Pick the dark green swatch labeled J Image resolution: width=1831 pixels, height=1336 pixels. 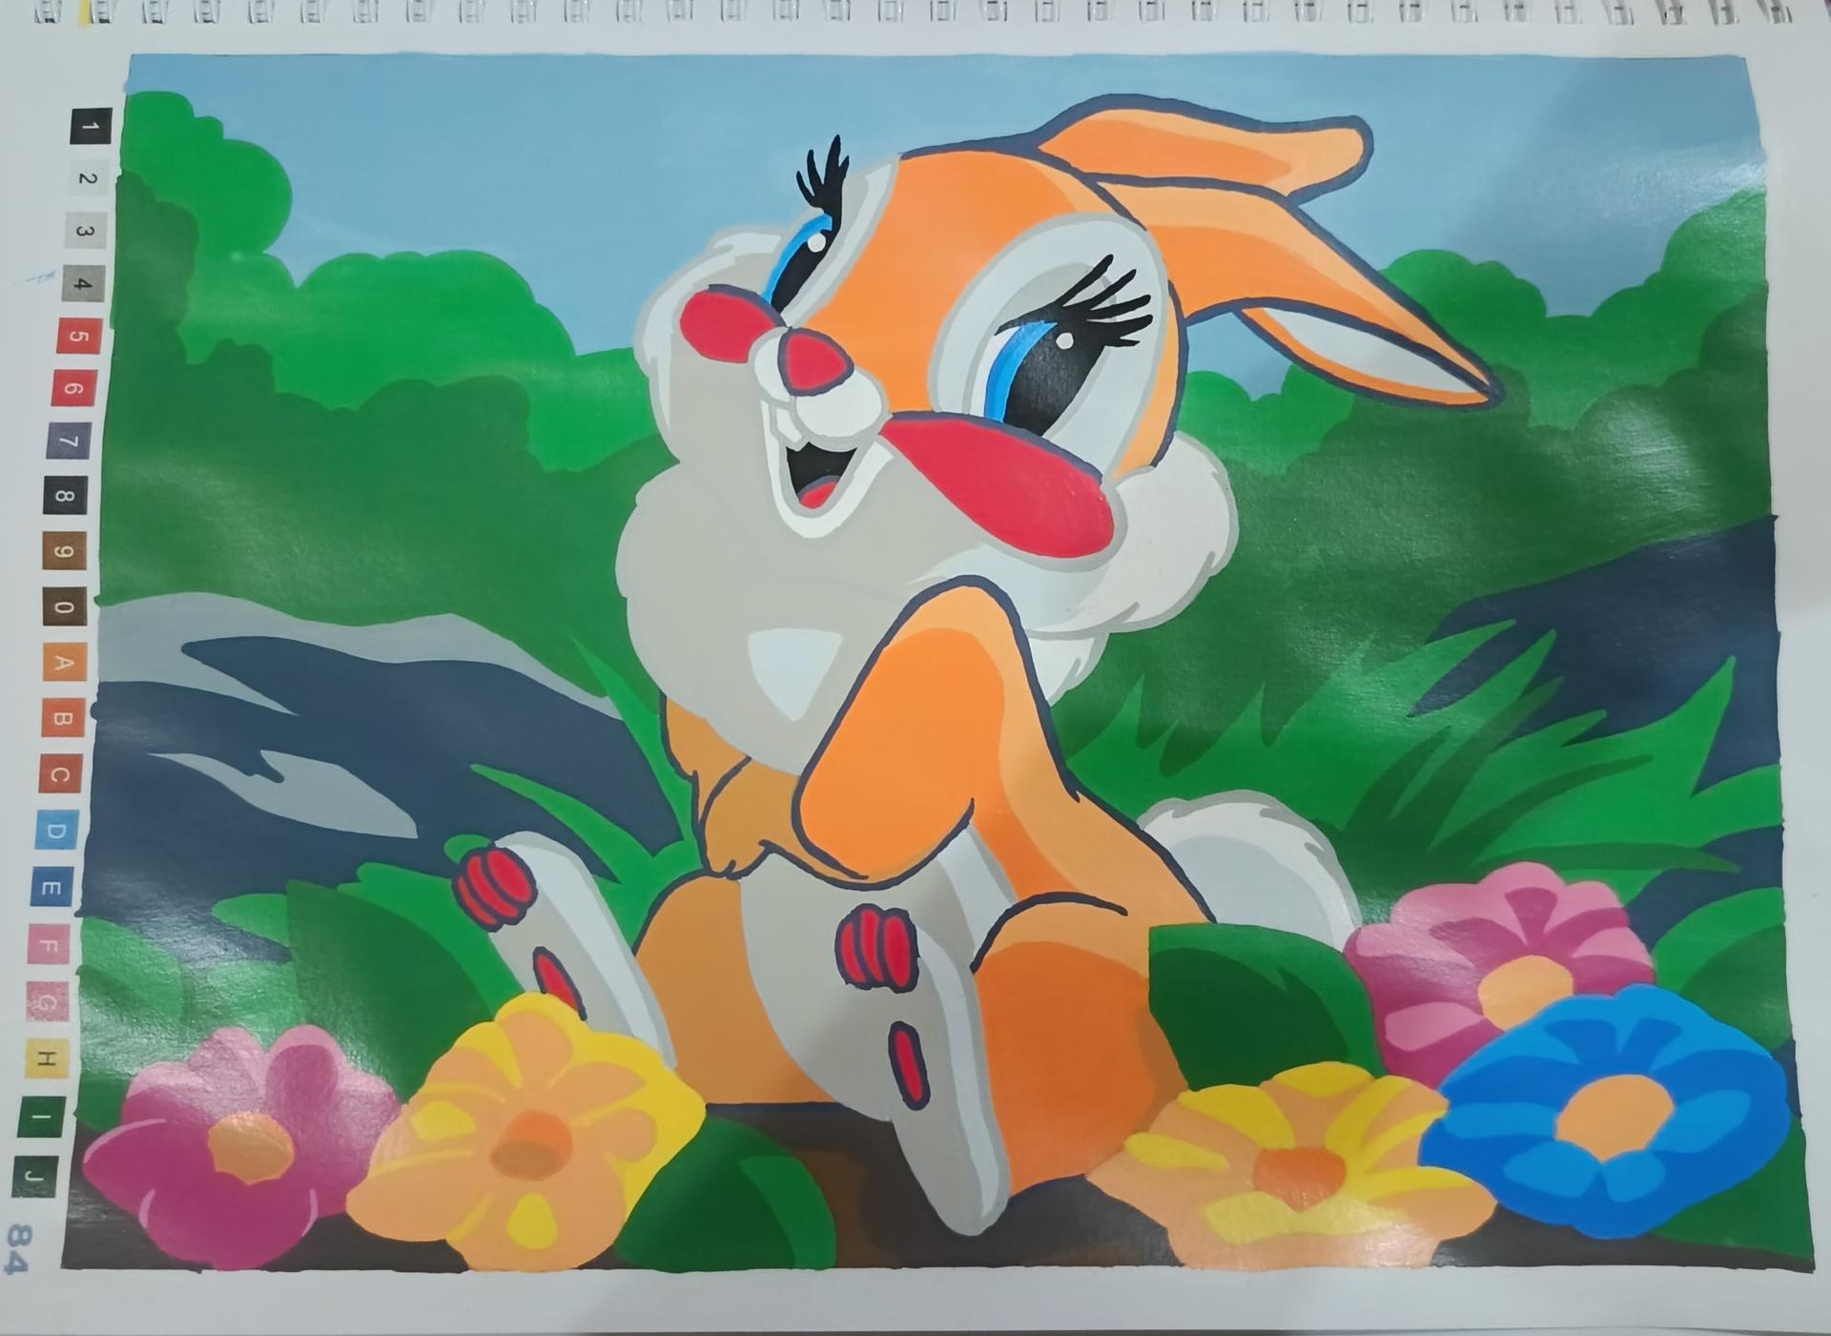(34, 1176)
